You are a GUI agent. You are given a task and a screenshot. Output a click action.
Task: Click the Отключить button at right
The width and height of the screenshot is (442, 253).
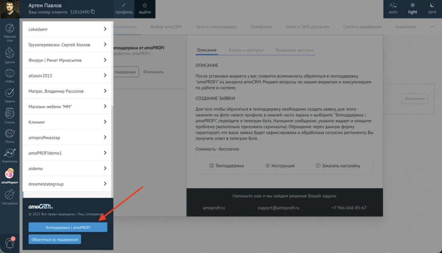pos(414,99)
